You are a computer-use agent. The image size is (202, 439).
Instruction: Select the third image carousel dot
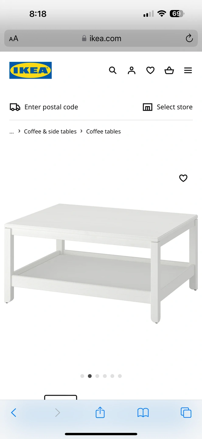(97, 376)
